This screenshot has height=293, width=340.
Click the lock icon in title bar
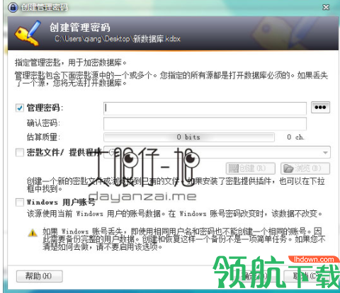click(13, 7)
